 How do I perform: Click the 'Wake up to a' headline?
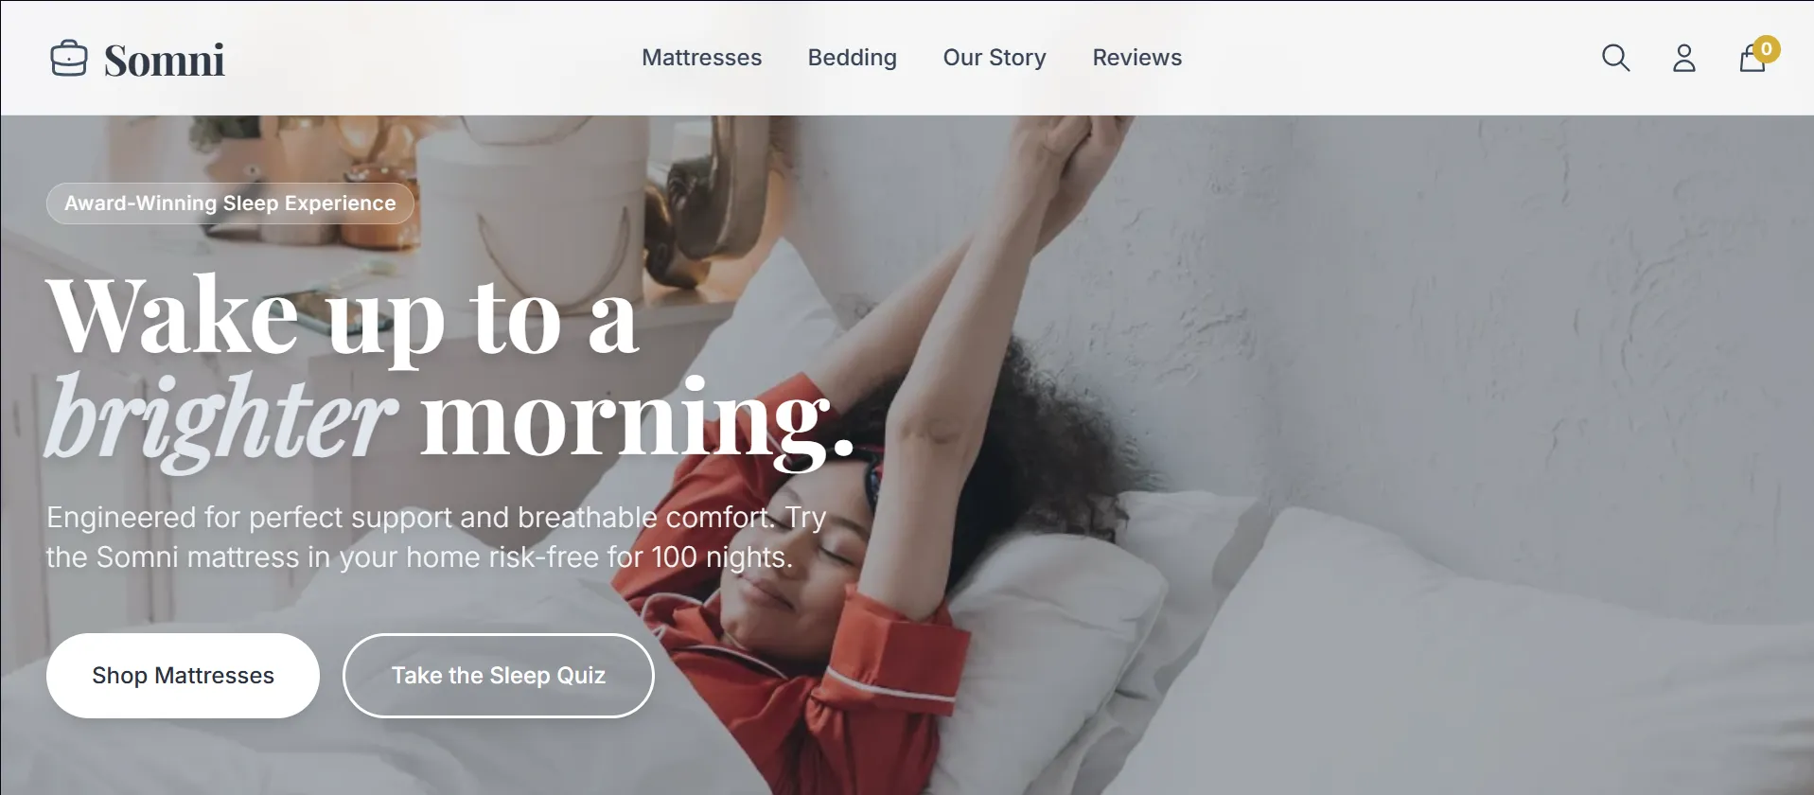tap(343, 317)
